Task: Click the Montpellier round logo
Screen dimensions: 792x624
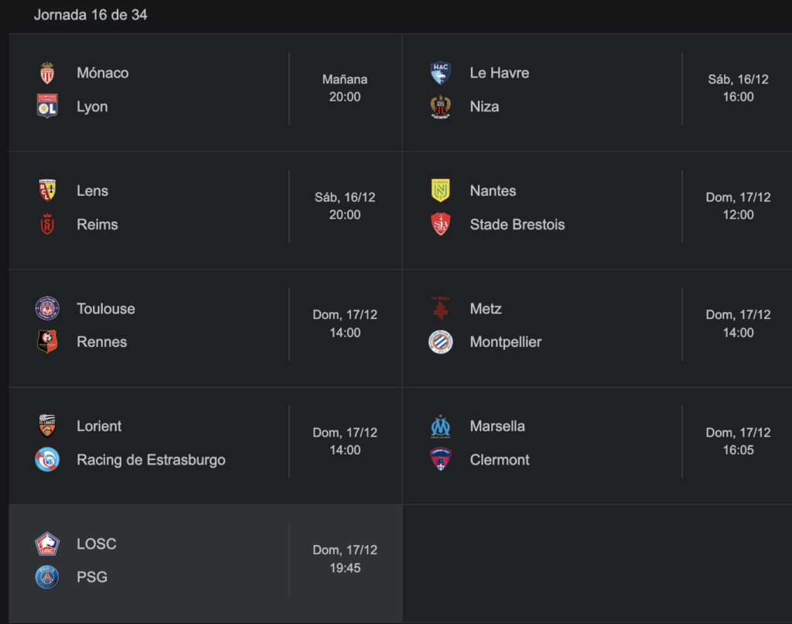Action: tap(440, 342)
